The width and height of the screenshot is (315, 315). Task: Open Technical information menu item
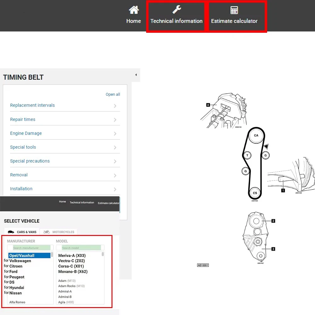[x=176, y=21]
